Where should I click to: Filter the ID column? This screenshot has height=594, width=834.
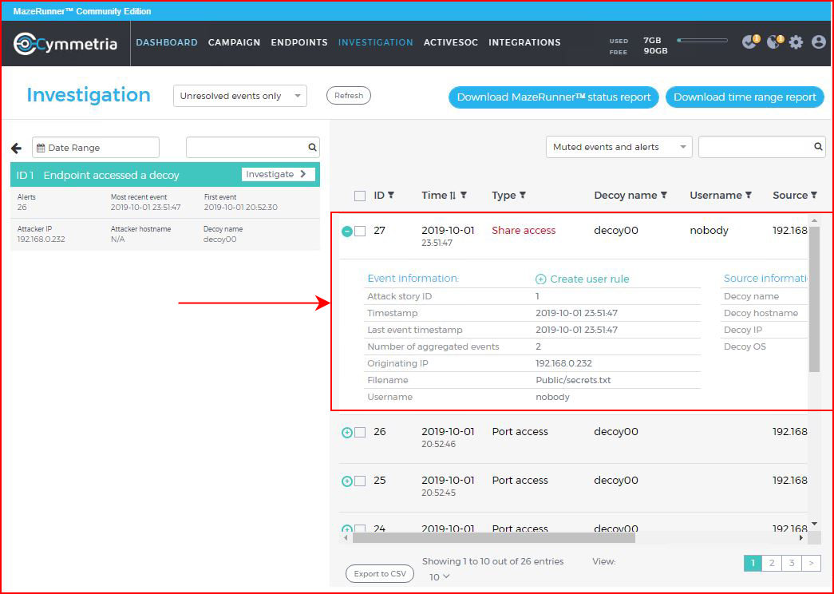point(392,196)
